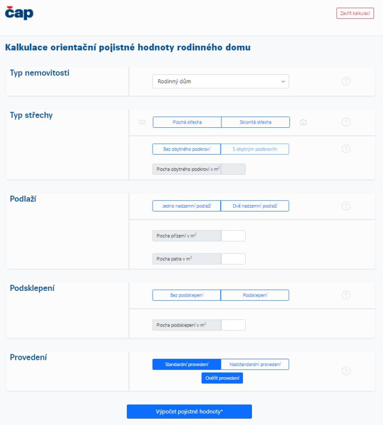Select Plochá střecha option
Image resolution: width=383 pixels, height=425 pixels.
pyautogui.click(x=187, y=122)
